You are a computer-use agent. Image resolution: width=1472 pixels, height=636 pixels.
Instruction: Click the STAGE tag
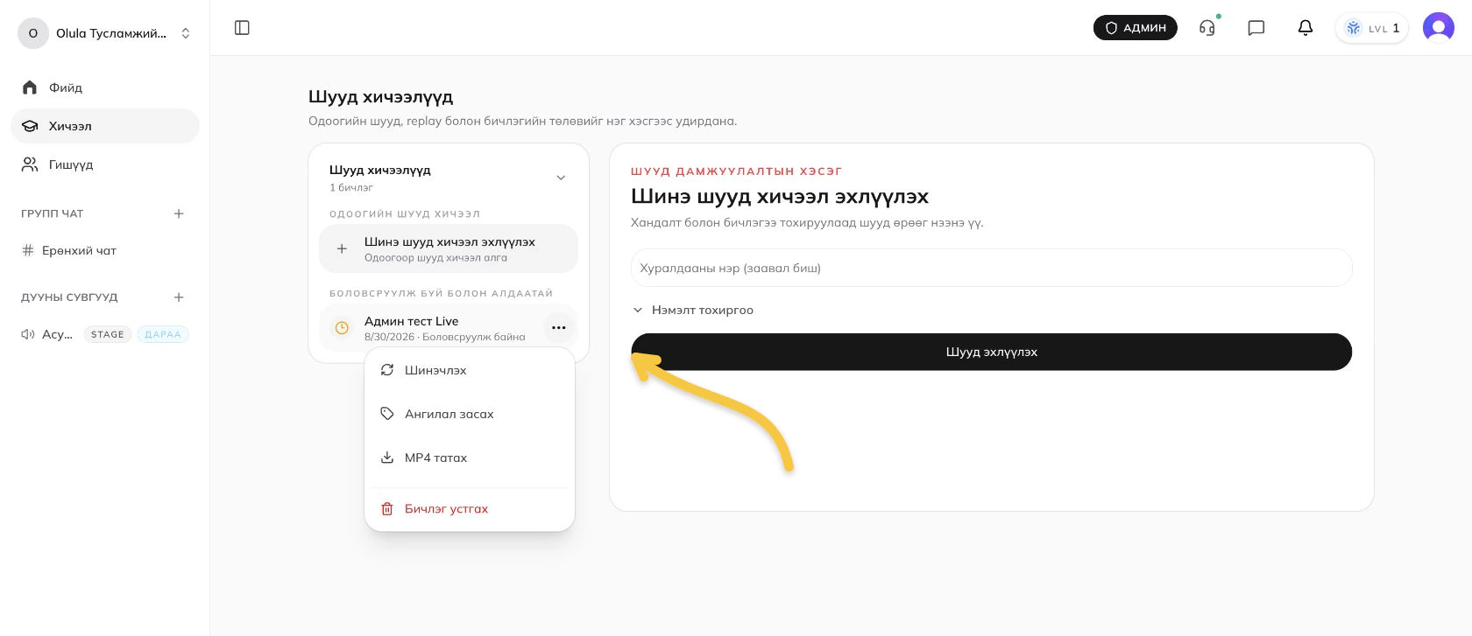108,334
